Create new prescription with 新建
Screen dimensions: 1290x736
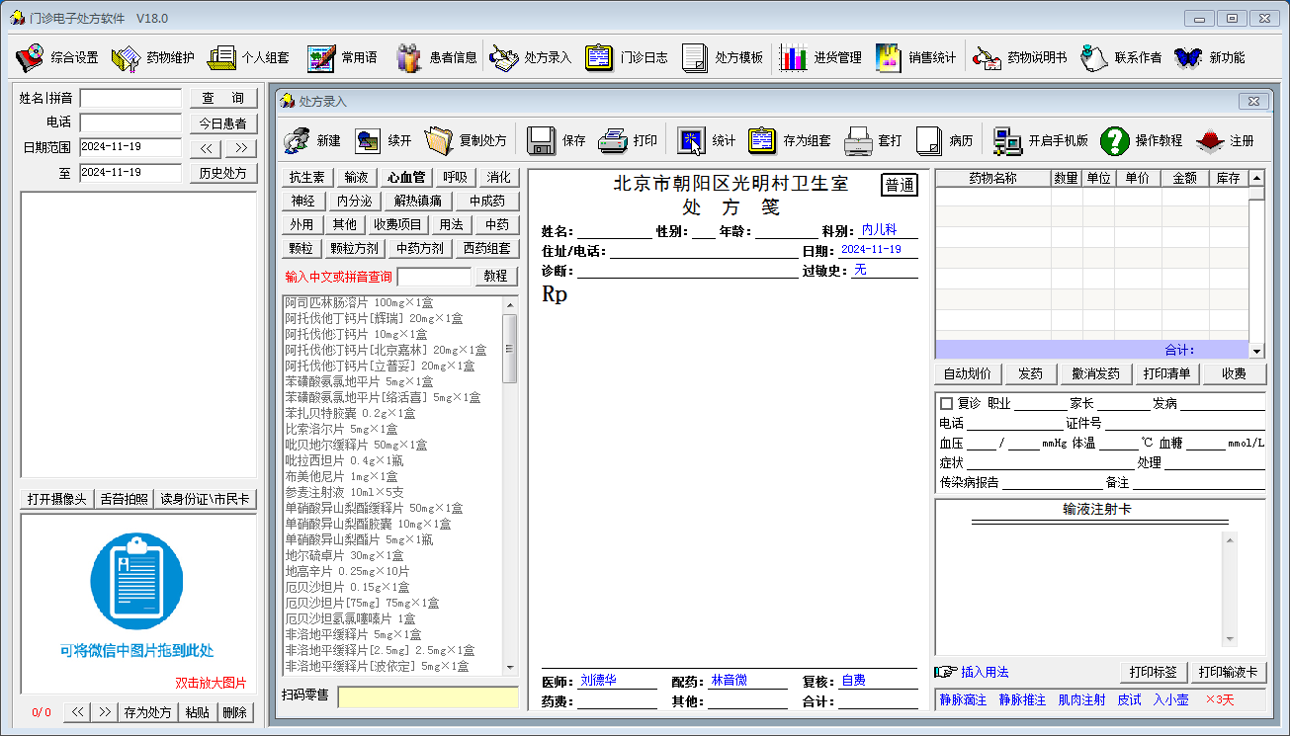[x=297, y=141]
